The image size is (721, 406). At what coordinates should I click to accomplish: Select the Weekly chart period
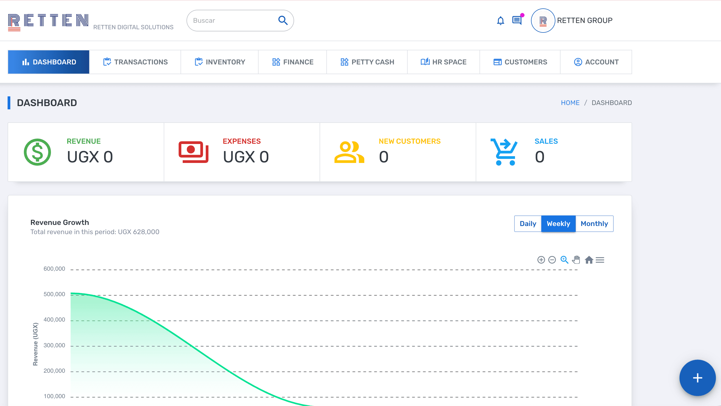coord(558,224)
